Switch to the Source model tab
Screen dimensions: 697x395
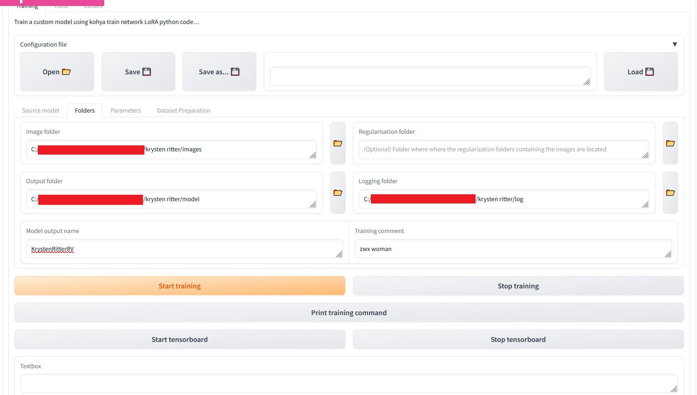(x=41, y=111)
